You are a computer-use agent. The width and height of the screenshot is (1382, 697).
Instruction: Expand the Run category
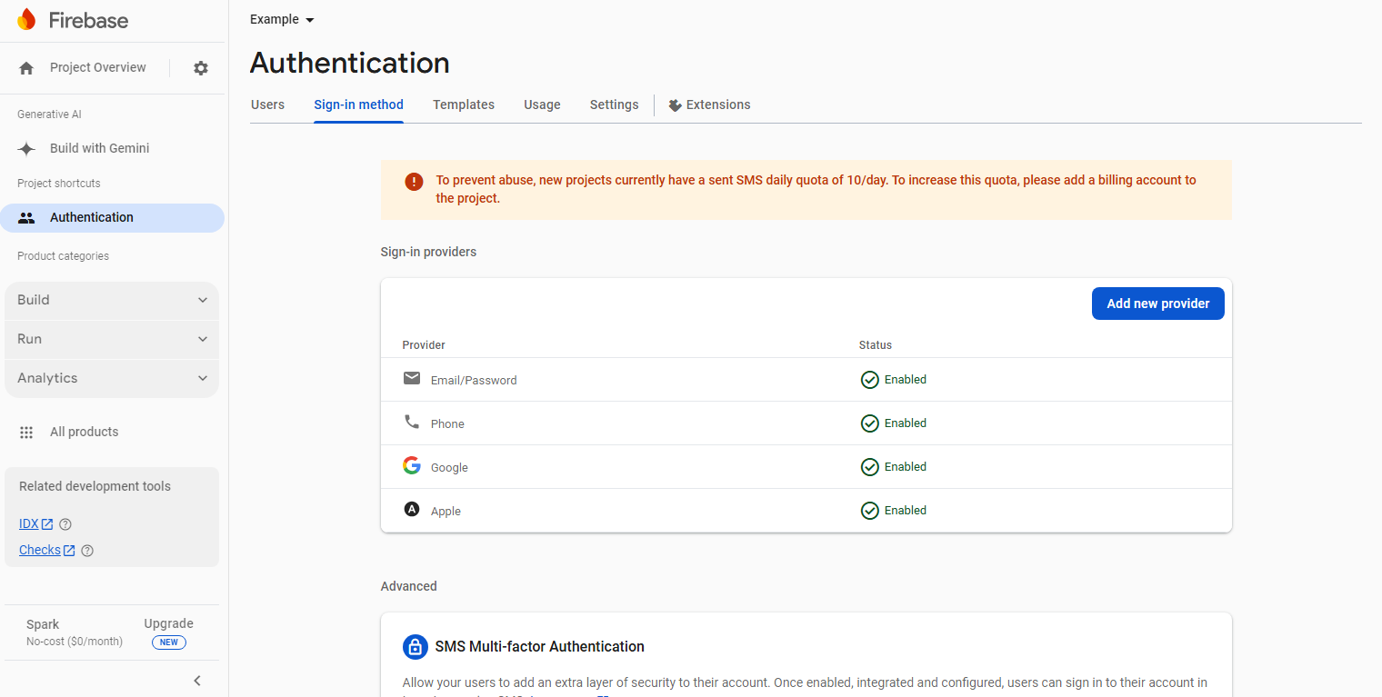click(112, 339)
